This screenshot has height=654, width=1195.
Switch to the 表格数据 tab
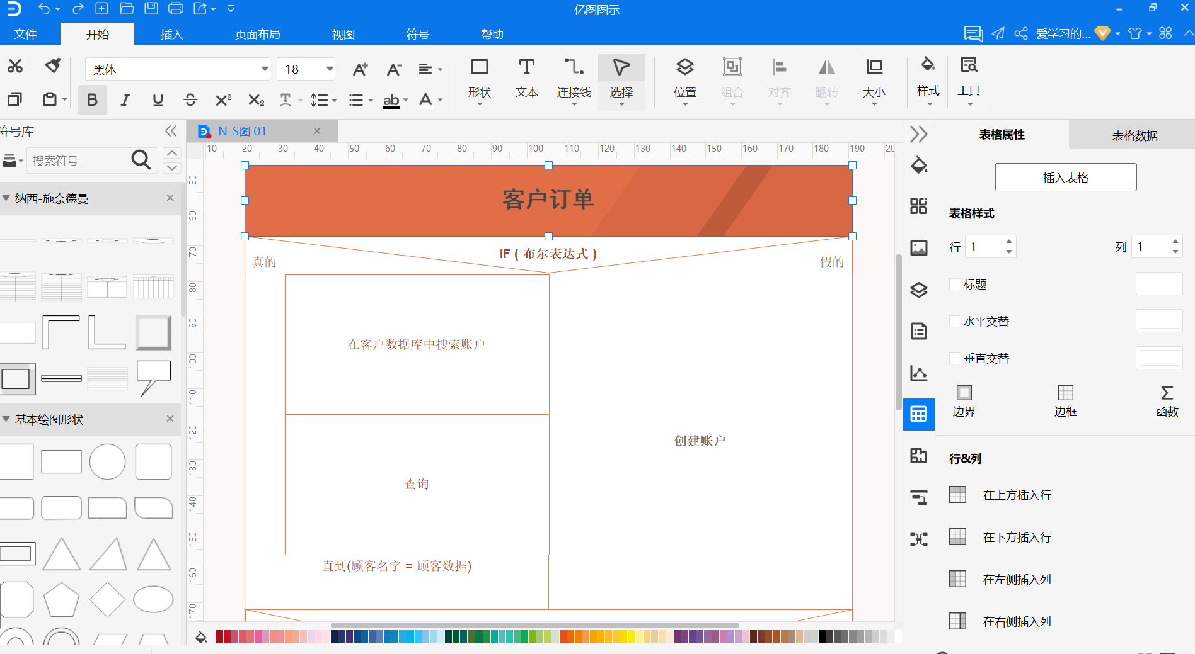[1134, 135]
